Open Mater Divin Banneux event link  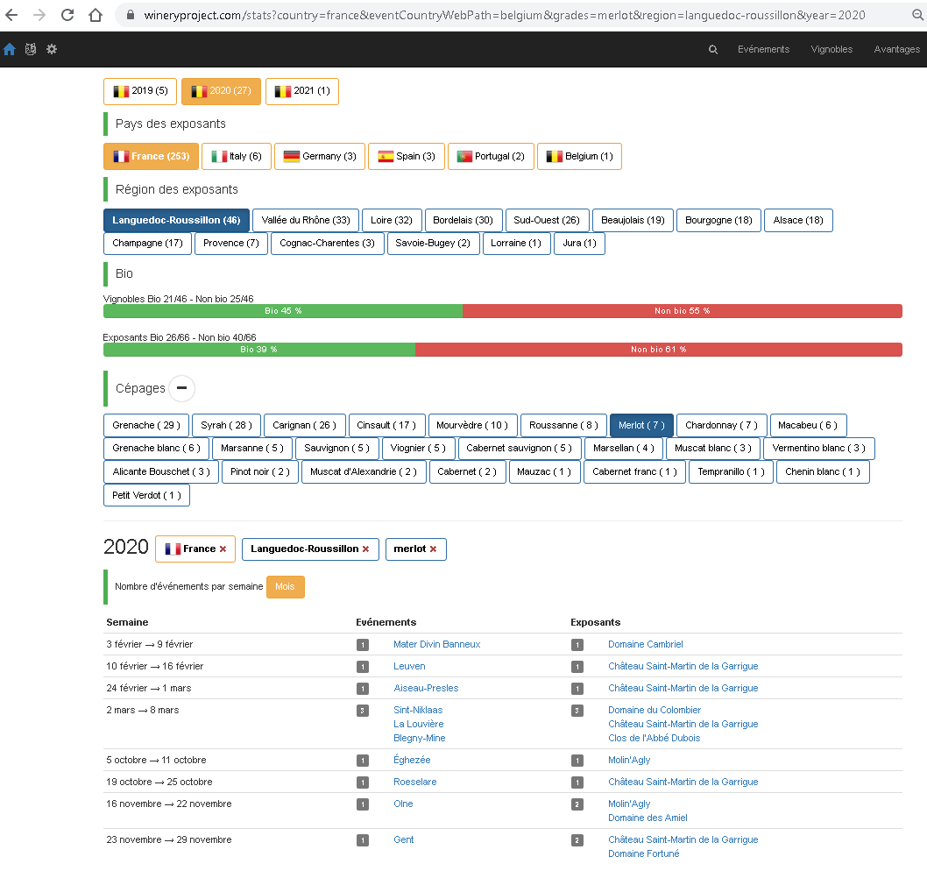[x=437, y=645]
